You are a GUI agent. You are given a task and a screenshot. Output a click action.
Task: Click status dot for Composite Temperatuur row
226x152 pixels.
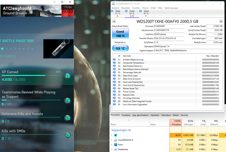pyautogui.click(x=114, y=63)
